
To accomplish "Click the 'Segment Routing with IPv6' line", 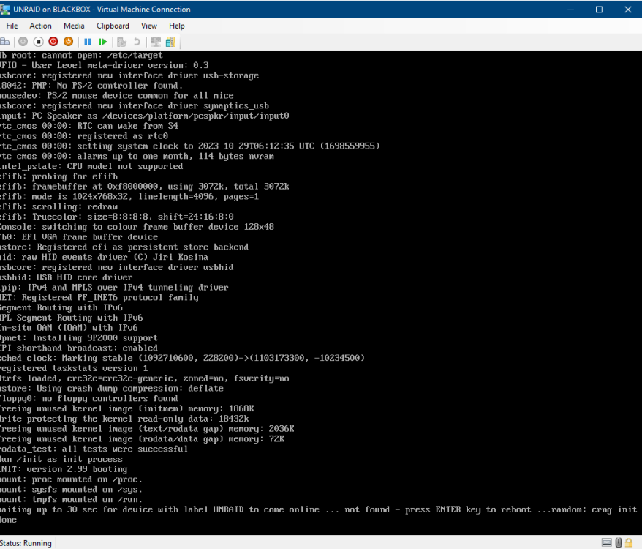I will click(61, 307).
